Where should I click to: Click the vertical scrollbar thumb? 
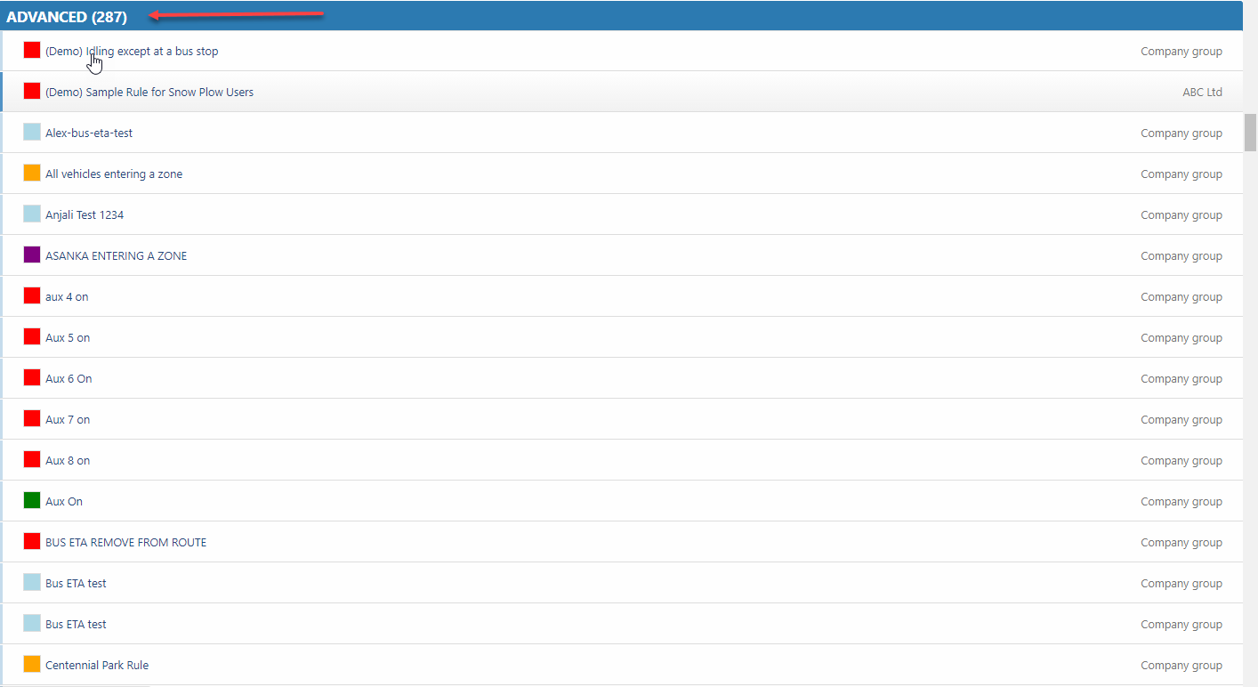coord(1250,133)
